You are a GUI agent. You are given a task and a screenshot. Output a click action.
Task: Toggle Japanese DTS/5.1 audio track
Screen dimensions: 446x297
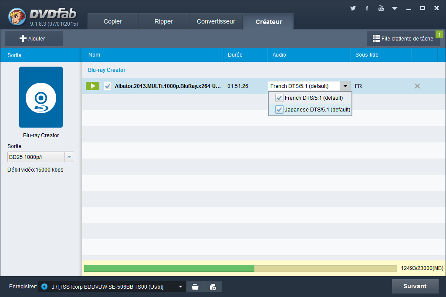280,110
